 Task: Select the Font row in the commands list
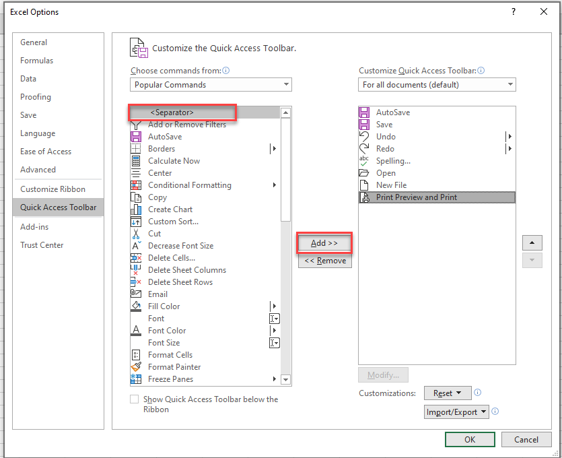click(x=205, y=319)
